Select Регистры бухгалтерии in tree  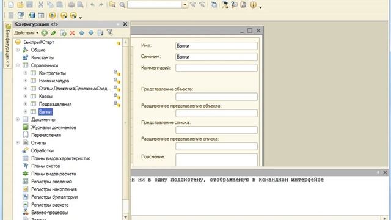[x=54, y=197]
